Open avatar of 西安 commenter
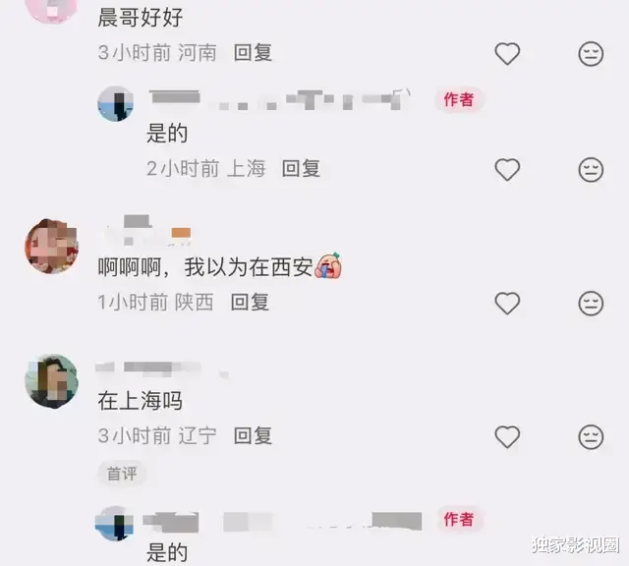Screen dimensions: 629x566 [x=51, y=247]
